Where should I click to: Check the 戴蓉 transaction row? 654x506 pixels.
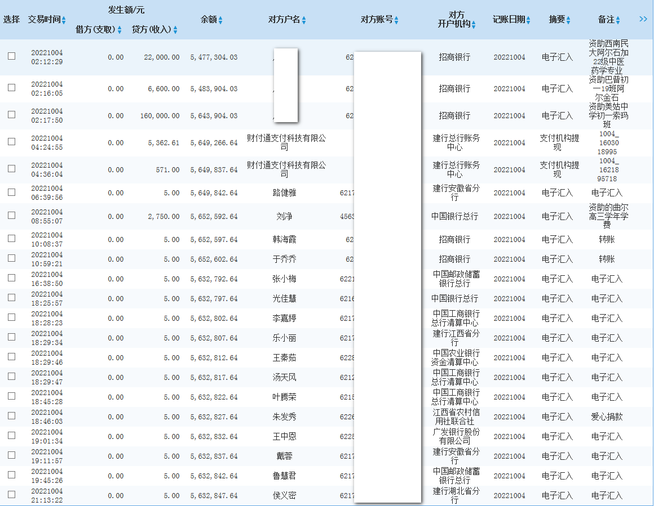pyautogui.click(x=12, y=455)
